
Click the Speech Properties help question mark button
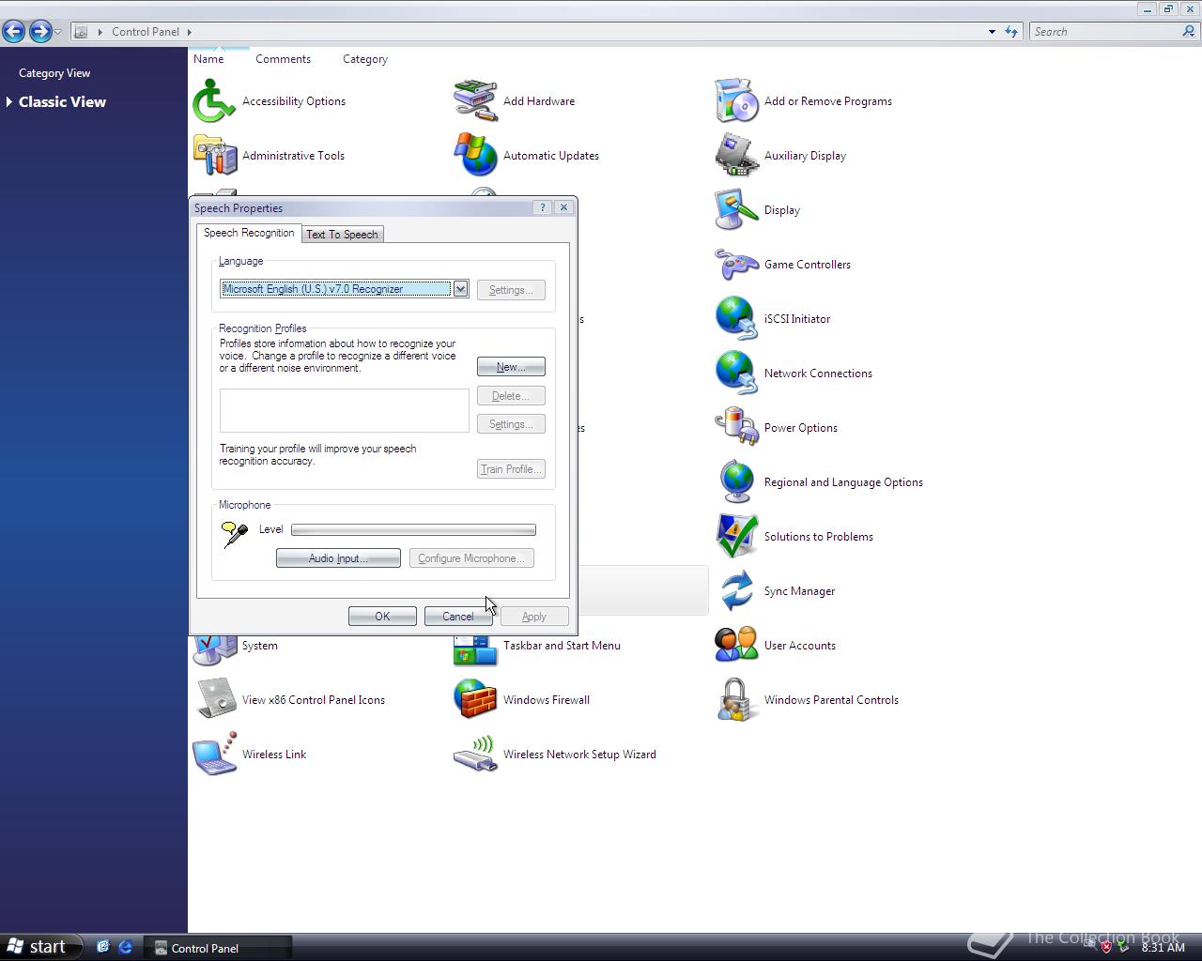(542, 207)
